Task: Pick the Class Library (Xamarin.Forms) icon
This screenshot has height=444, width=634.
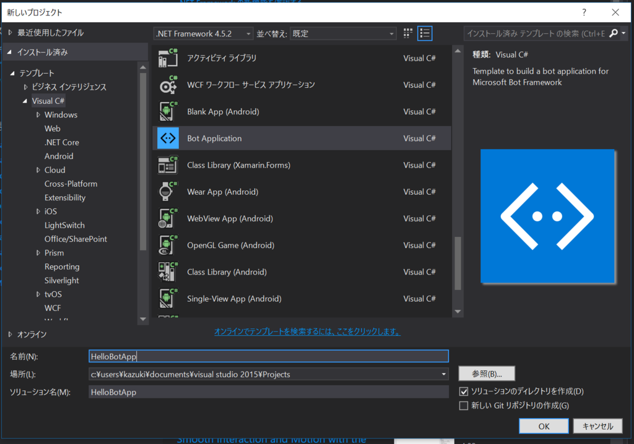Action: click(168, 165)
